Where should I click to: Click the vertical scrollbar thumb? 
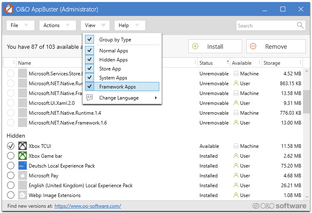coord(307,102)
